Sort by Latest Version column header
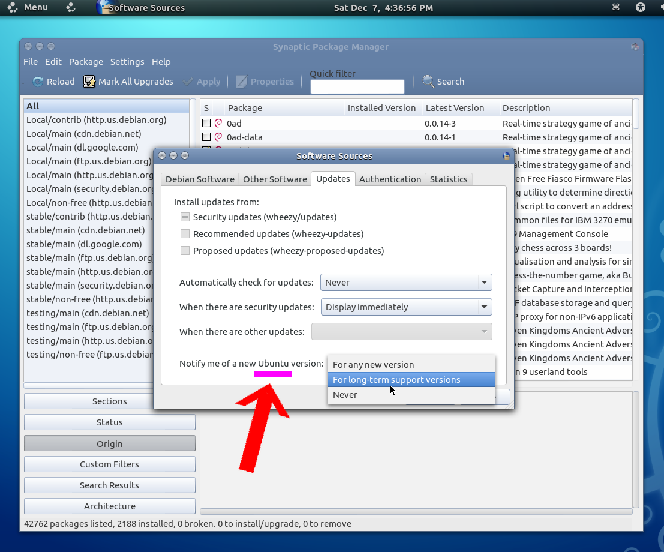664x552 pixels. pos(461,108)
